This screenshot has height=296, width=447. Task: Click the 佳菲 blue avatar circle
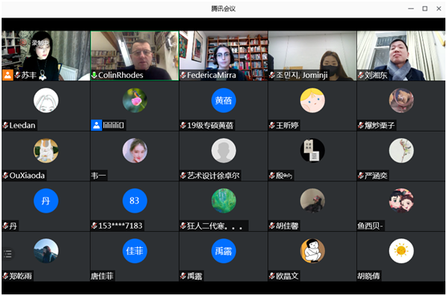coord(135,251)
